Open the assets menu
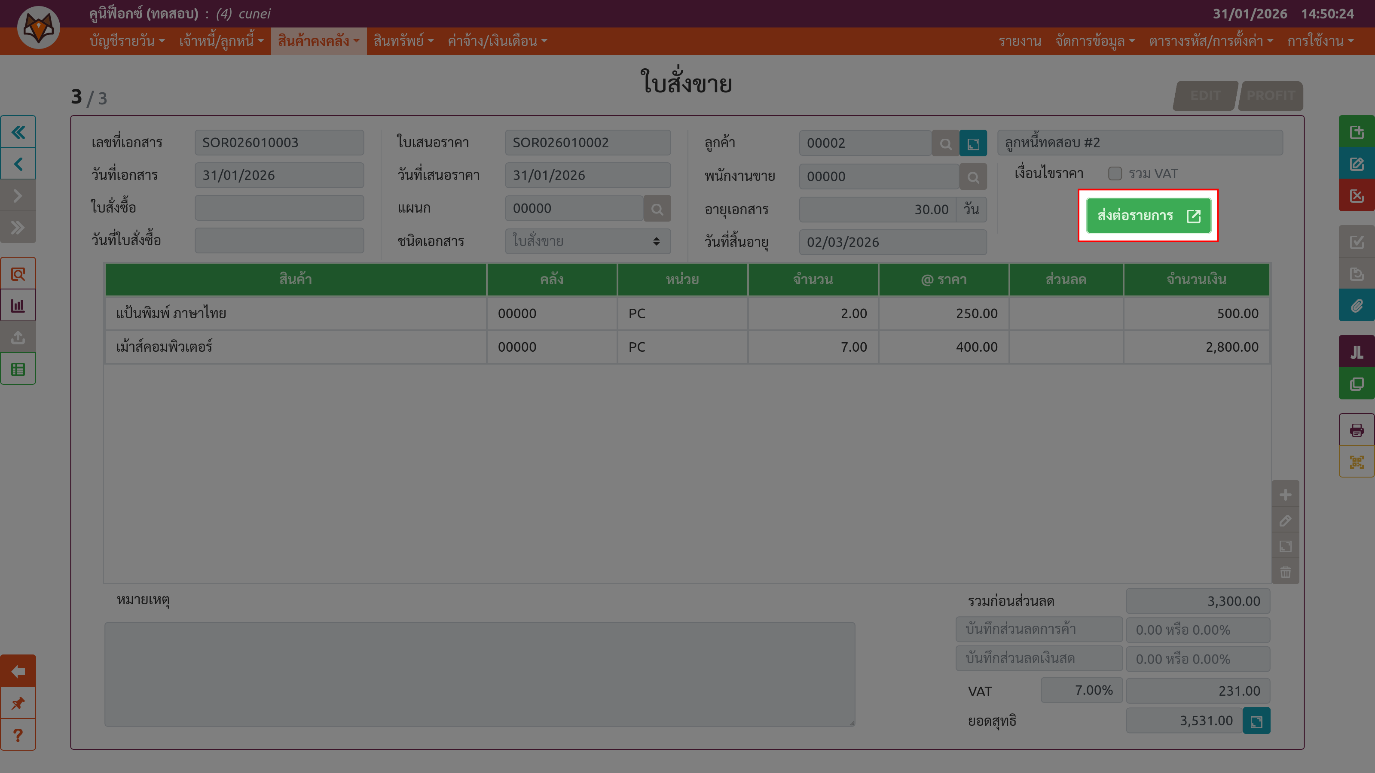The image size is (1375, 773). coord(403,41)
